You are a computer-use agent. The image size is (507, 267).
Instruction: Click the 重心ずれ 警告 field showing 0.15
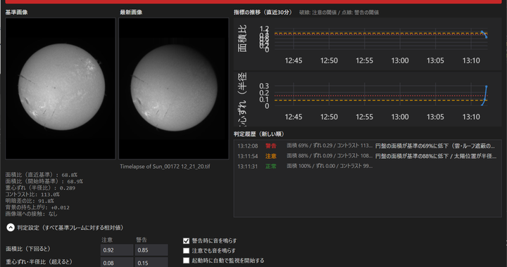pyautogui.click(x=151, y=262)
